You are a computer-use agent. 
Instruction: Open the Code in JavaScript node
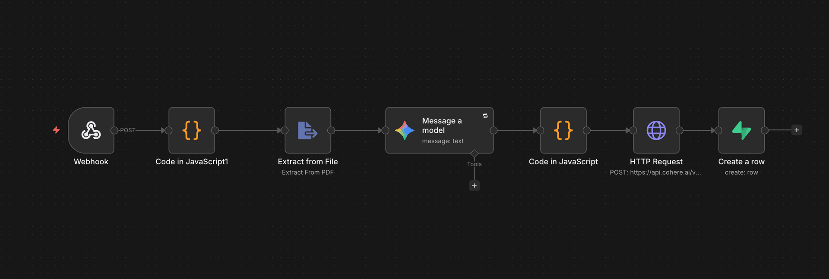click(x=563, y=130)
